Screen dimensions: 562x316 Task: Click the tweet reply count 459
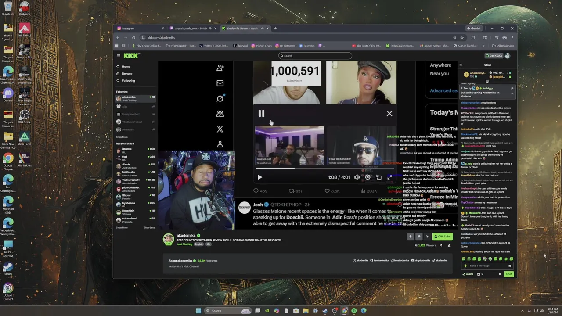pyautogui.click(x=260, y=191)
